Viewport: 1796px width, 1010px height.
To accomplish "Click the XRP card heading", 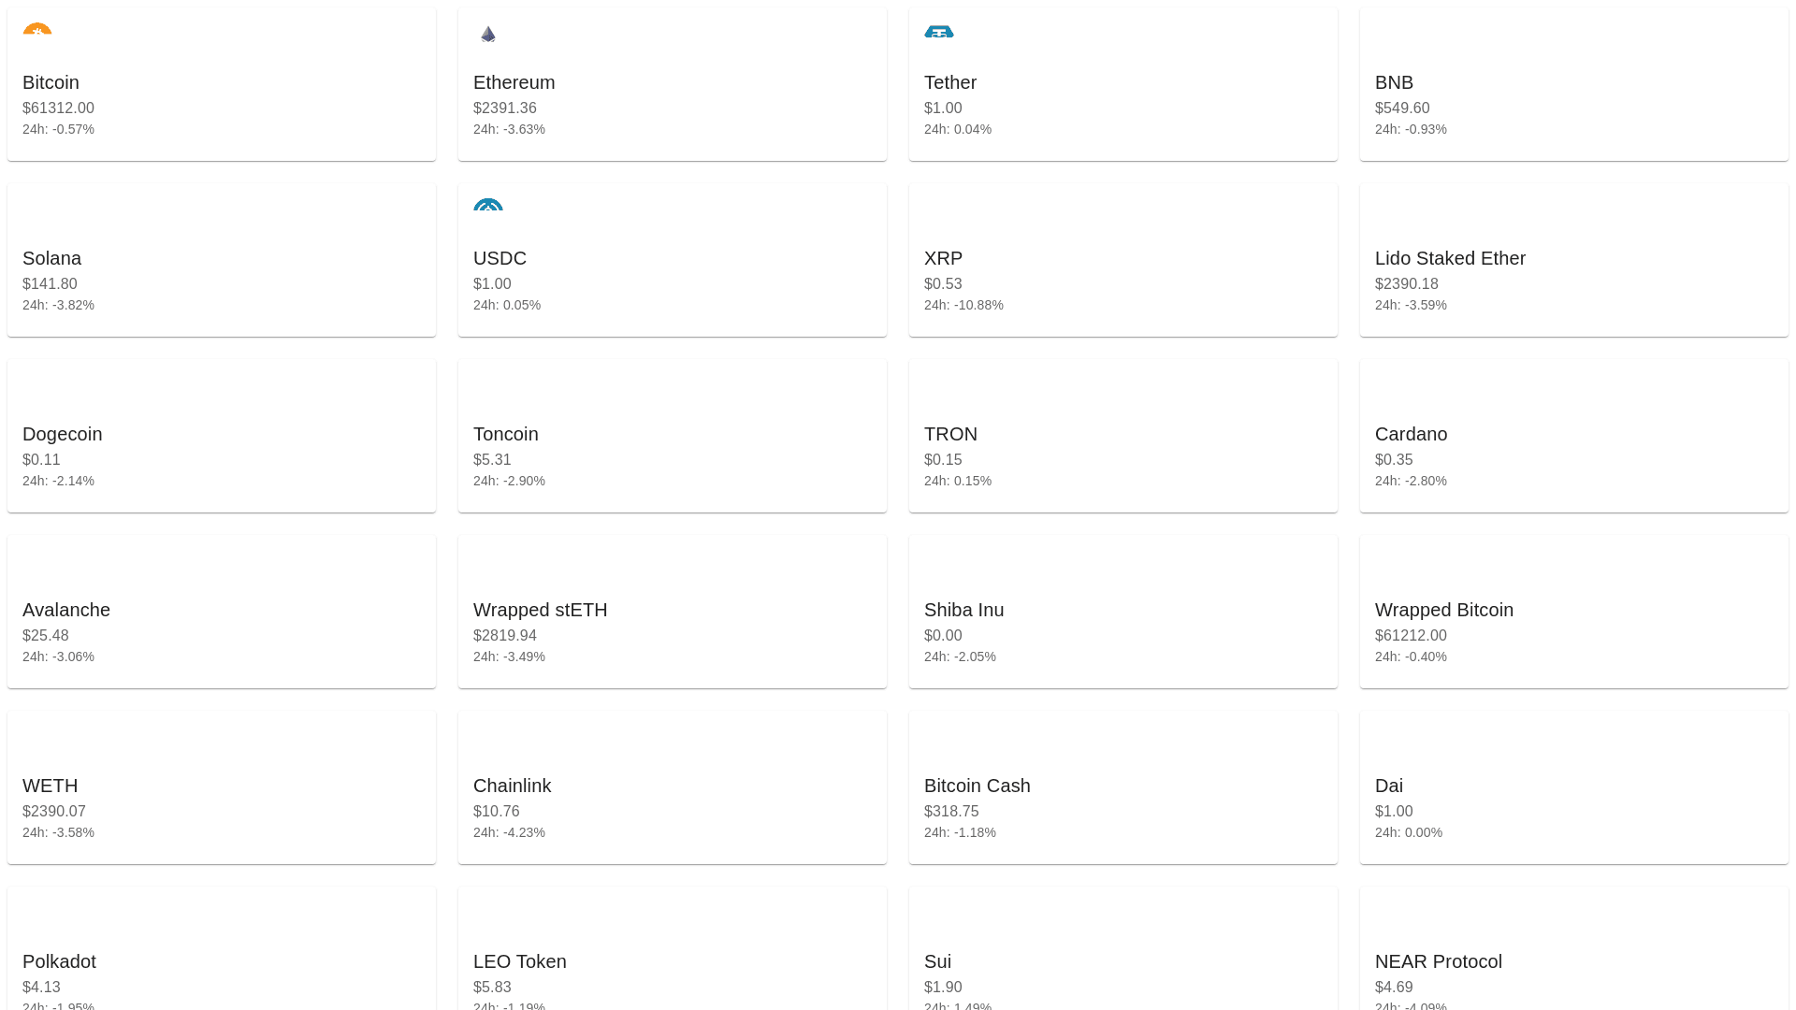I will pyautogui.click(x=943, y=258).
